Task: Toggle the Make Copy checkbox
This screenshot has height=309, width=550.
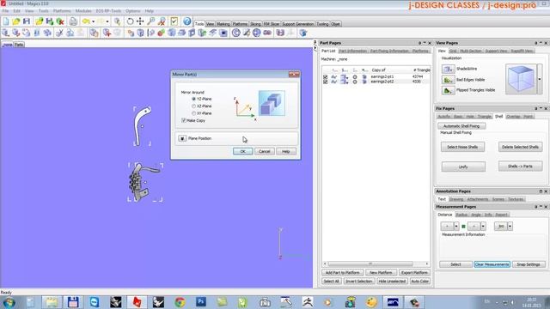Action: tap(183, 120)
